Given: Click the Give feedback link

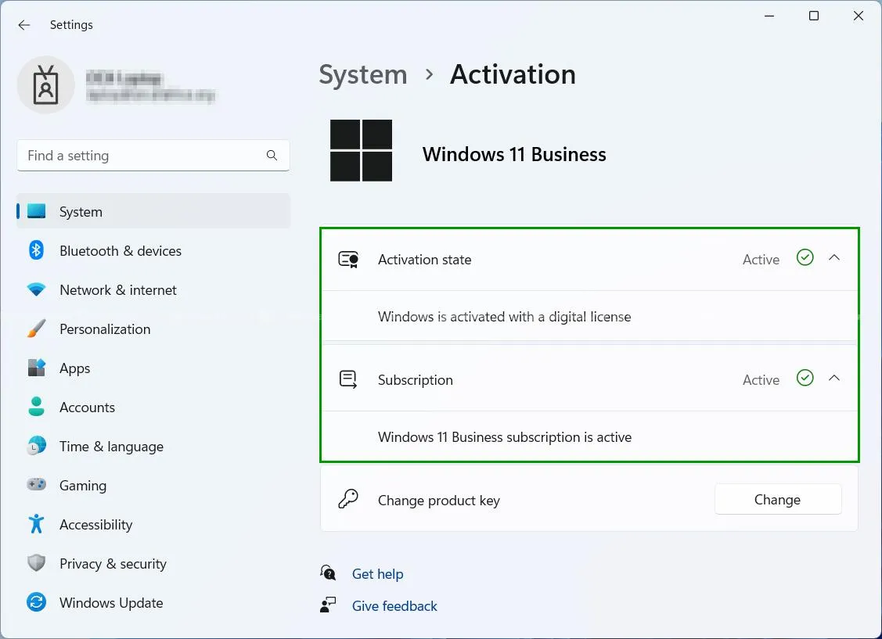Looking at the screenshot, I should click(x=394, y=606).
